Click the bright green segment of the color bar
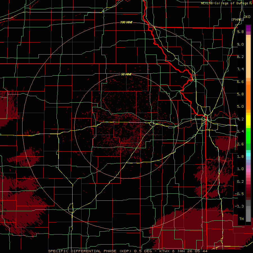253x253 pixels. pyautogui.click(x=248, y=135)
